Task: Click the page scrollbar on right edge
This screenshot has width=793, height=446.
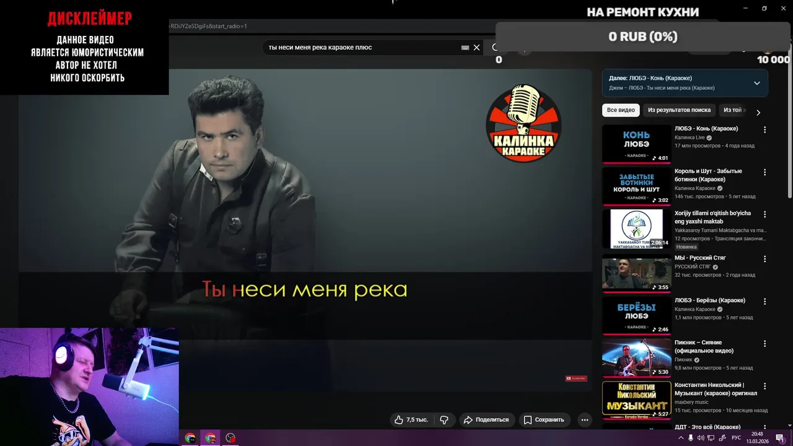Action: point(789,124)
